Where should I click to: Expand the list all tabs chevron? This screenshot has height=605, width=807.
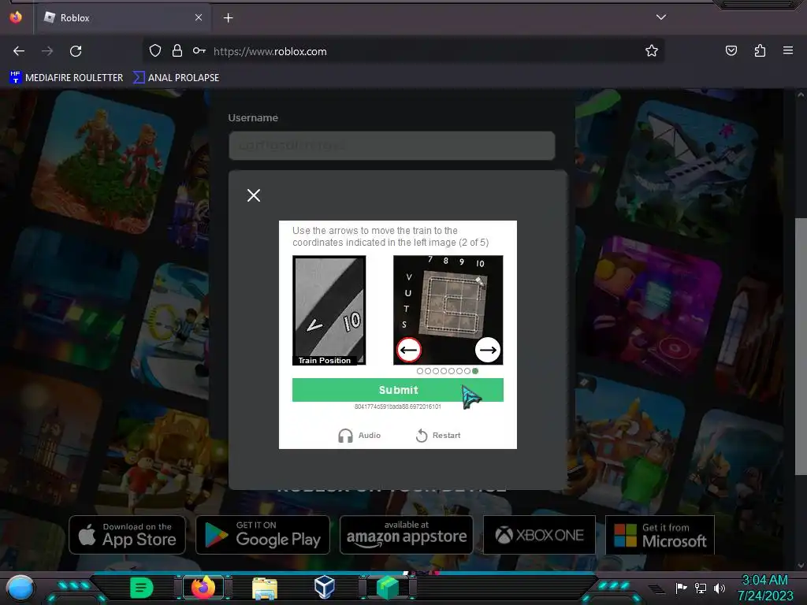coord(661,17)
